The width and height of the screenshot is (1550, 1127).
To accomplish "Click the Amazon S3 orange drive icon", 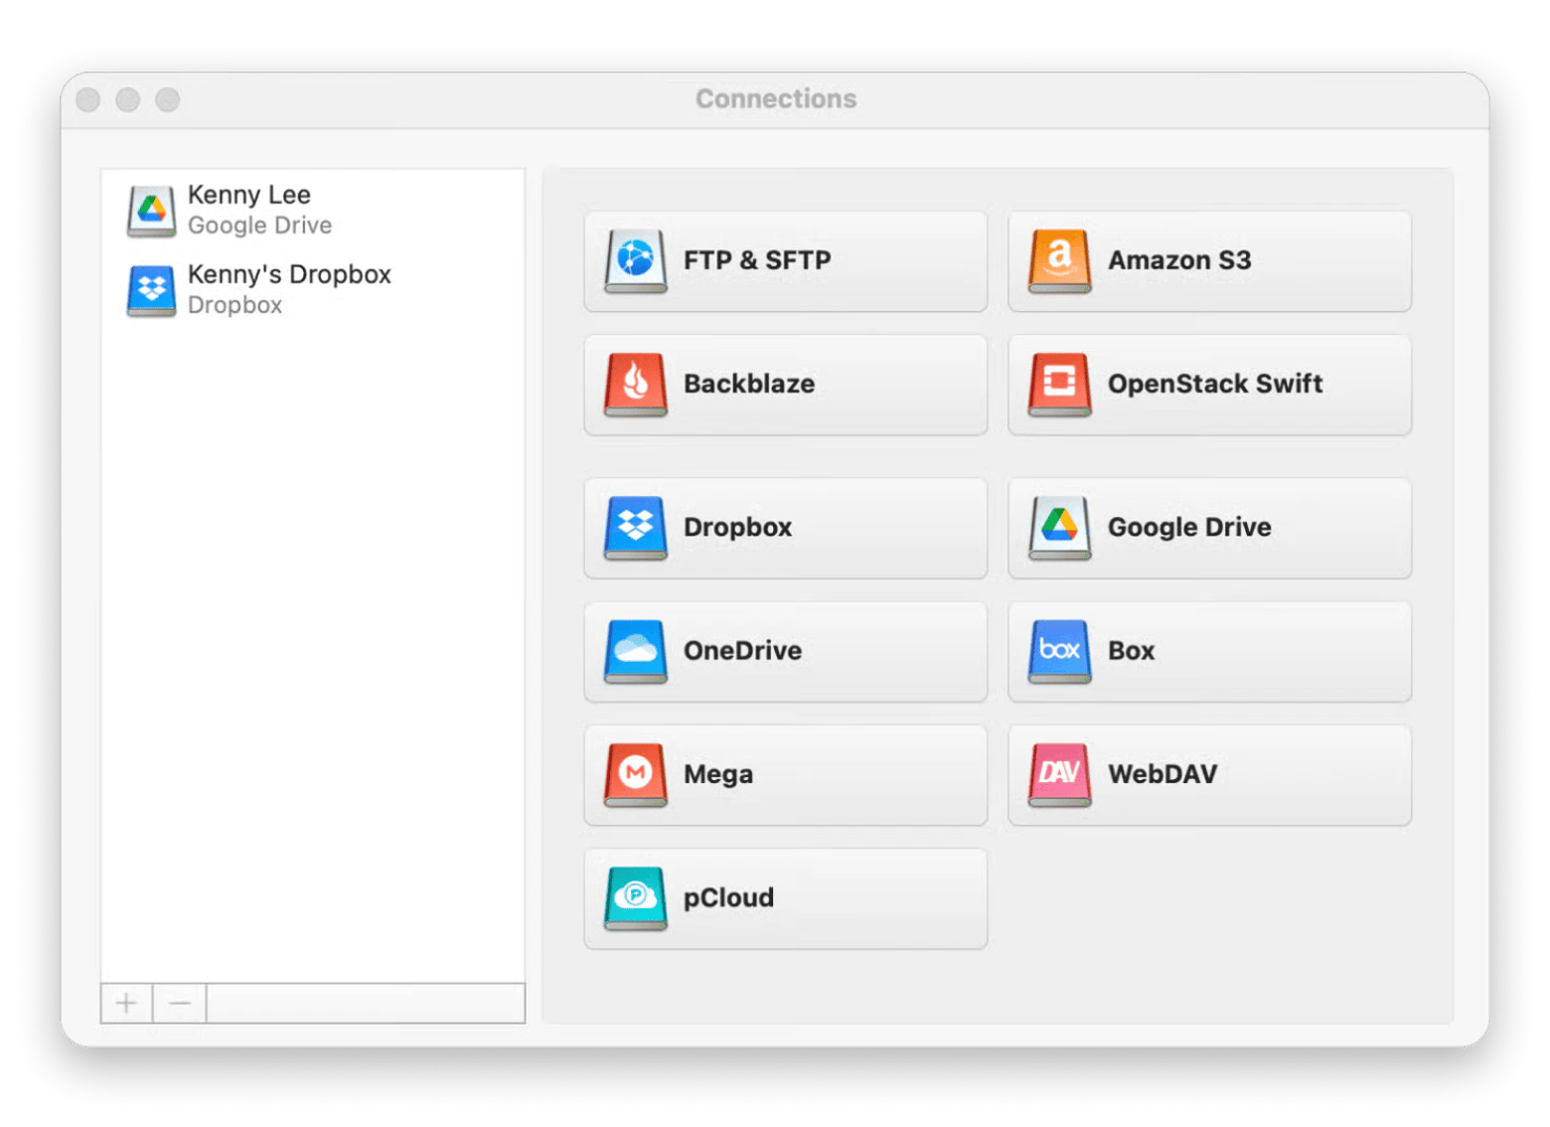I will (1059, 261).
